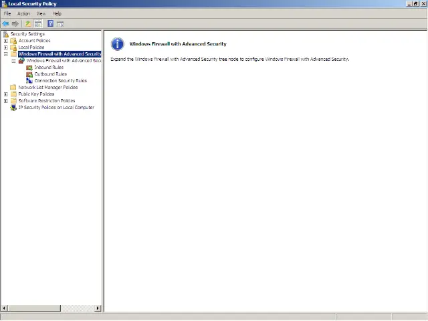The image size is (428, 321).
Task: Select the Local Policies tree item
Action: [x=31, y=47]
